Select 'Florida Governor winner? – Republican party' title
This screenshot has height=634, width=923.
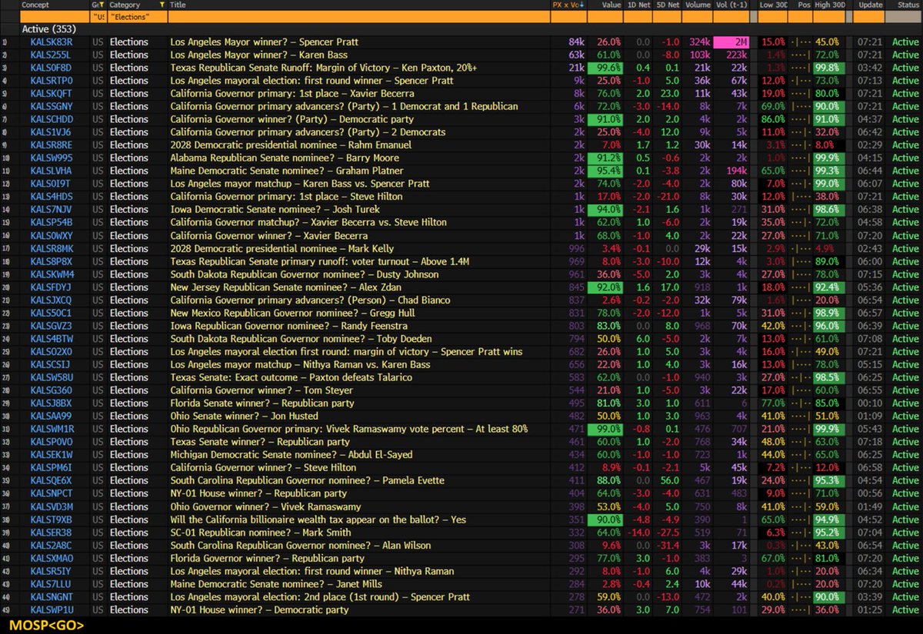click(268, 558)
